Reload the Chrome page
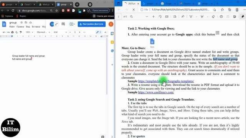 point(13,10)
